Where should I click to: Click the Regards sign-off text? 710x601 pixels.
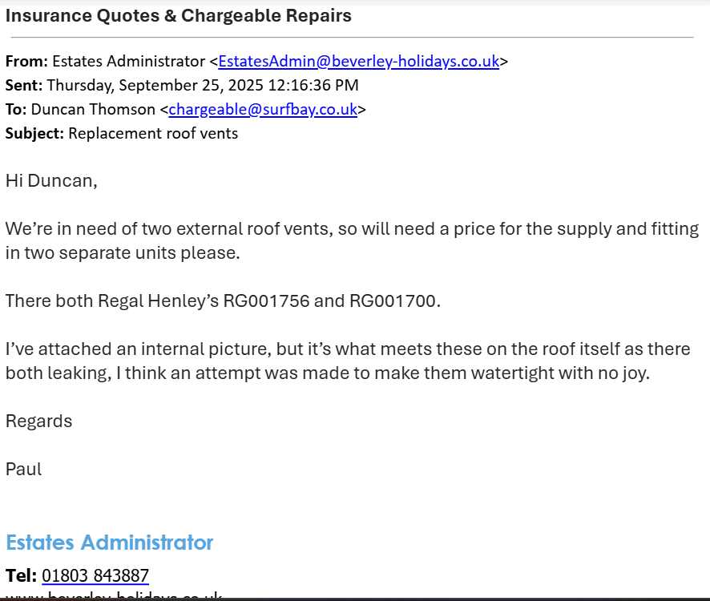[x=38, y=422]
